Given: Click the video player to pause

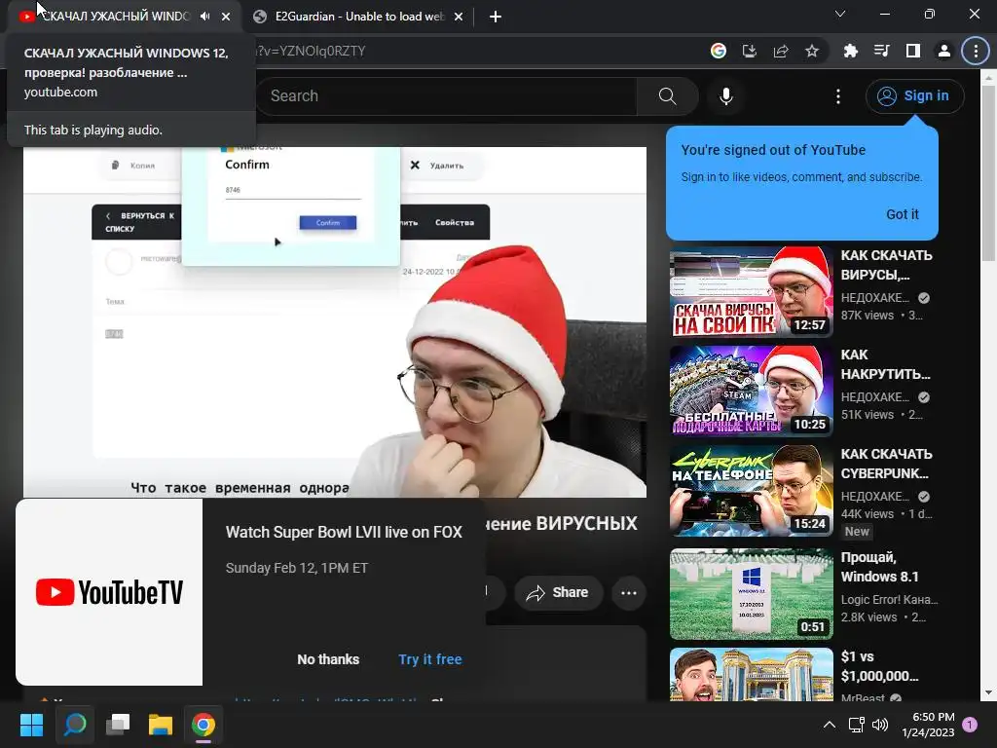Looking at the screenshot, I should [335, 321].
